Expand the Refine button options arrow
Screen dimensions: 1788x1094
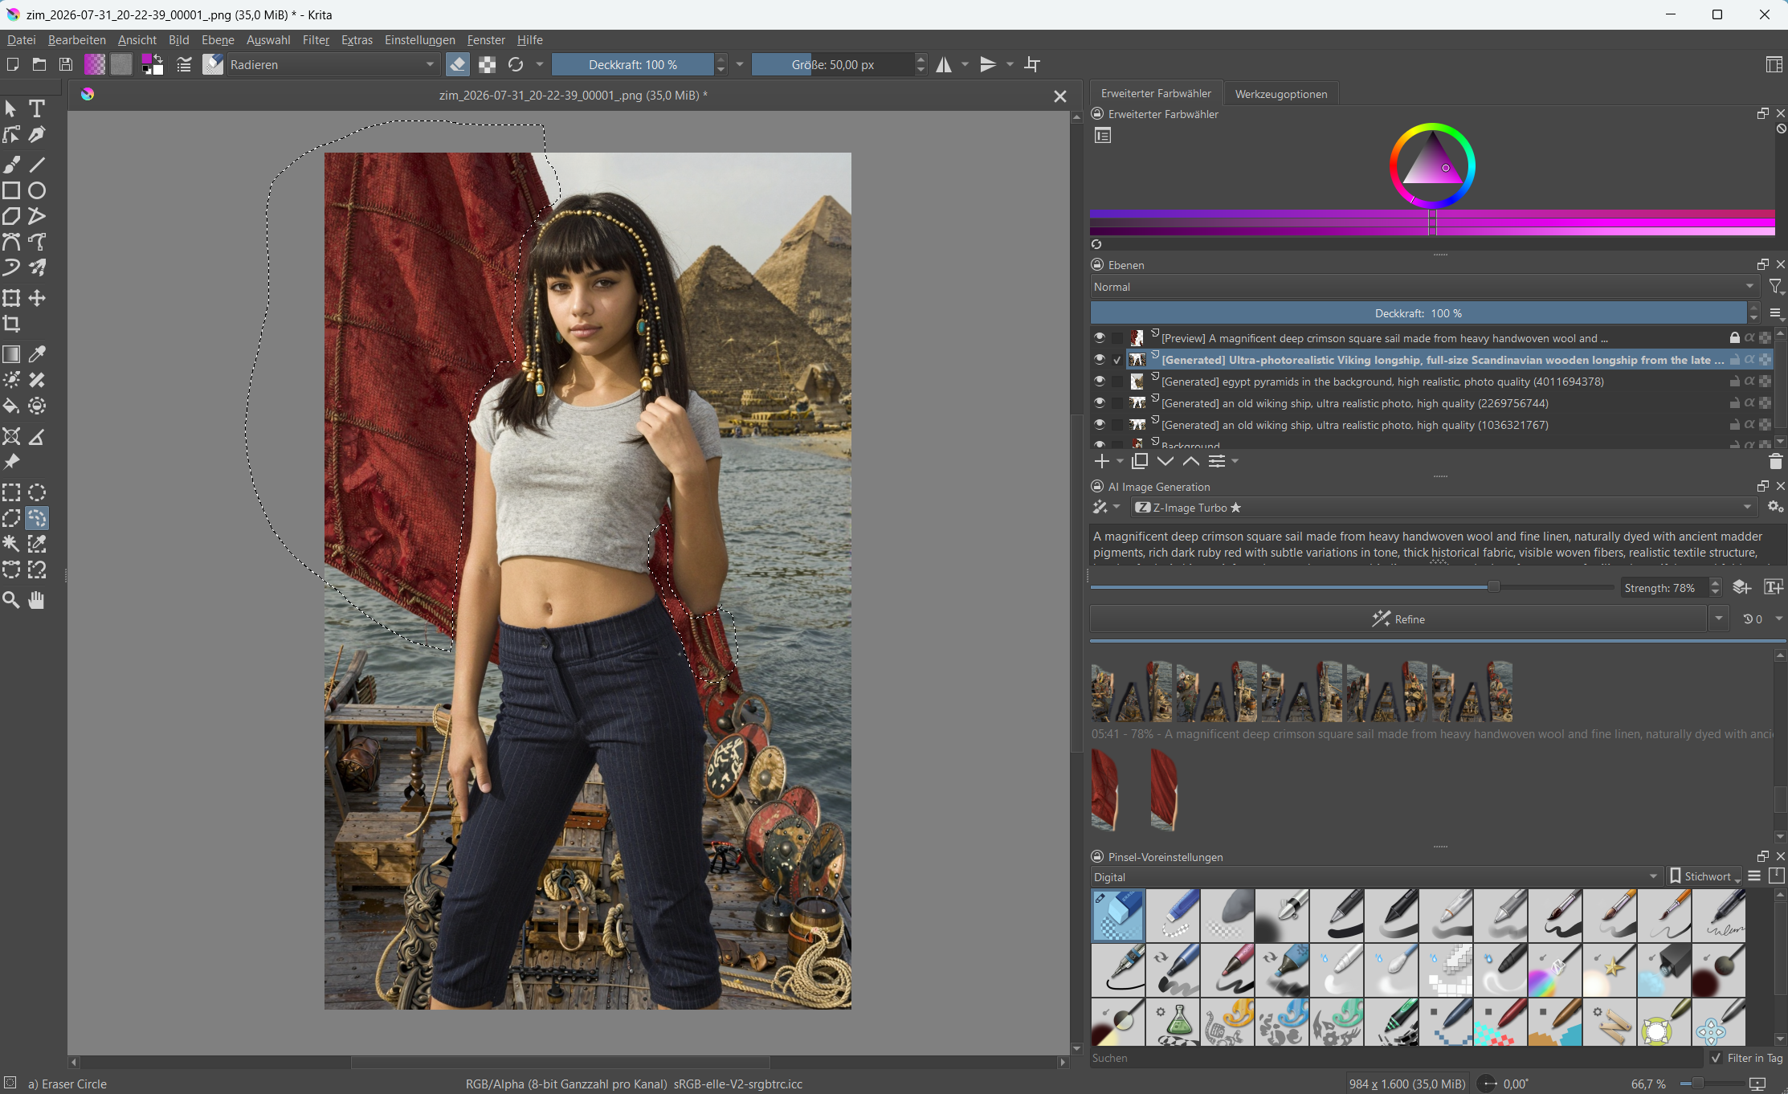pyautogui.click(x=1718, y=619)
